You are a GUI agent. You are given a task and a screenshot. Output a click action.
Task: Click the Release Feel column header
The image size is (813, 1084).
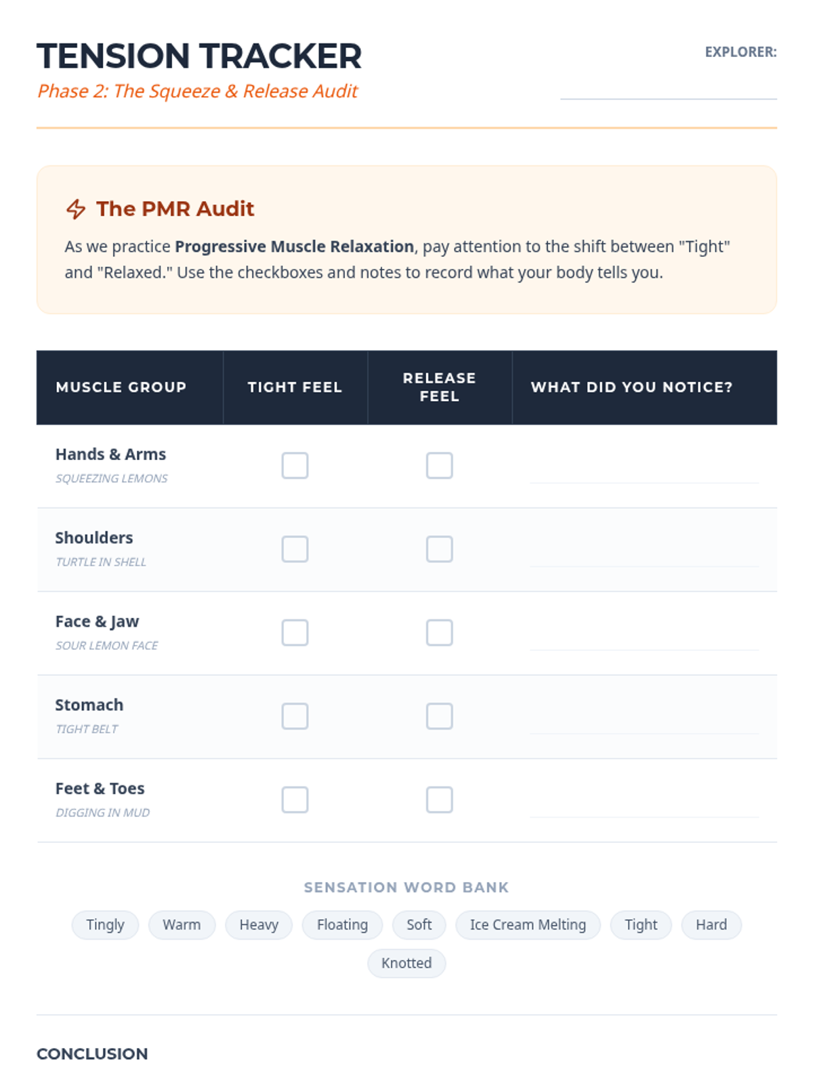point(440,387)
